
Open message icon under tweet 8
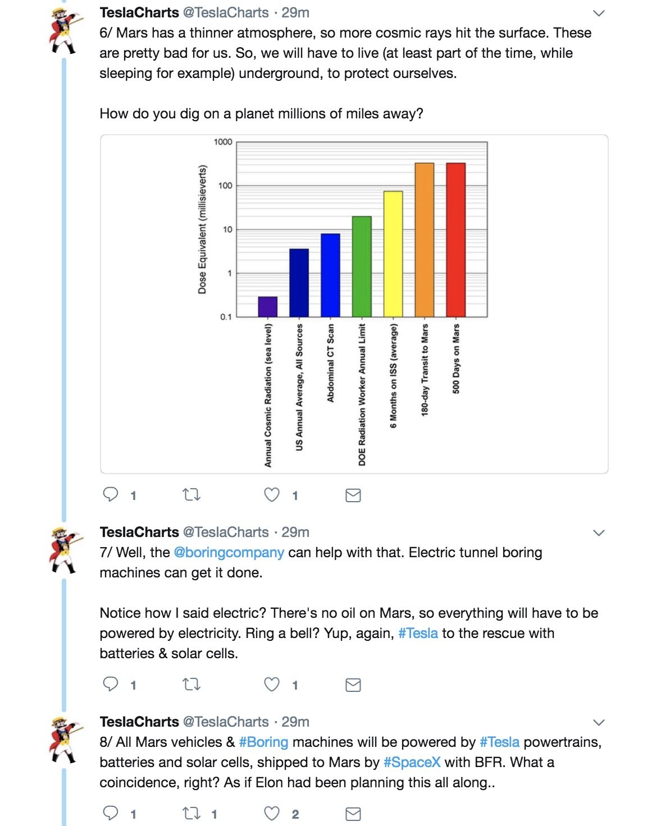coord(353,814)
